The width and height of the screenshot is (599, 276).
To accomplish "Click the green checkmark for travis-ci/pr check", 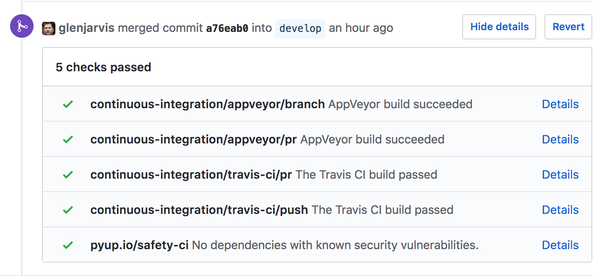I will pyautogui.click(x=68, y=174).
